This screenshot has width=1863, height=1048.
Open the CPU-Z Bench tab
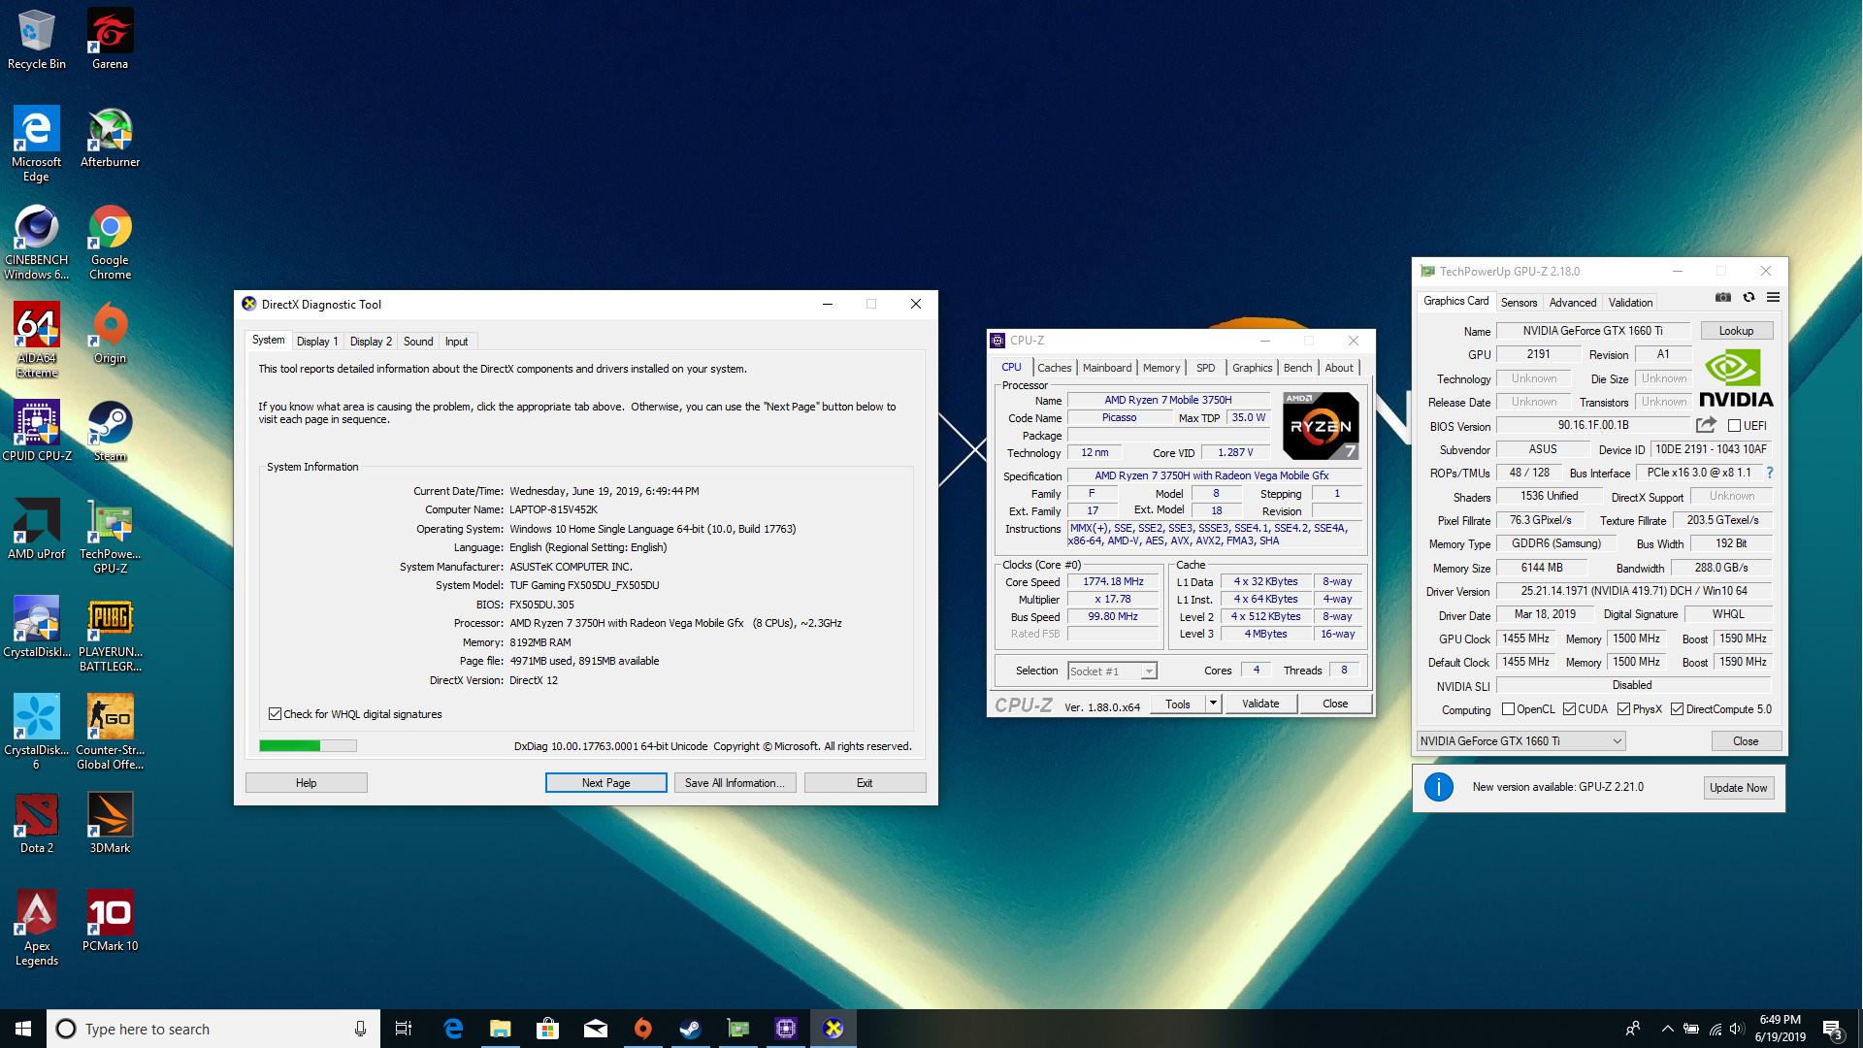tap(1297, 368)
